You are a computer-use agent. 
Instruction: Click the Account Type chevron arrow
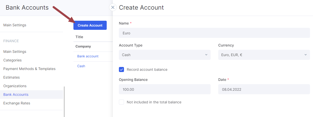coord(206,55)
